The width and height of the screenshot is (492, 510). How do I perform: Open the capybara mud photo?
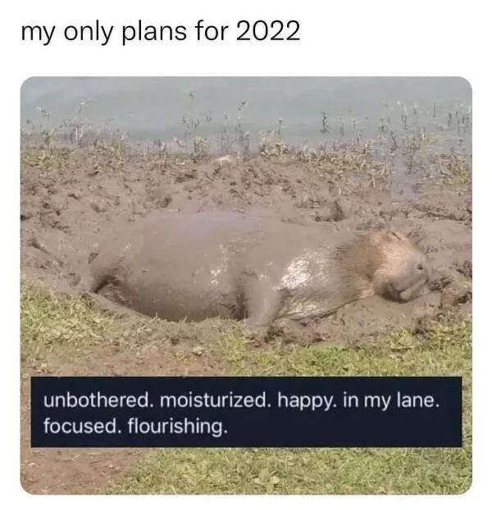point(246,285)
